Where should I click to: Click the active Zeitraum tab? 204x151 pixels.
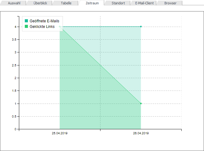click(92, 3)
